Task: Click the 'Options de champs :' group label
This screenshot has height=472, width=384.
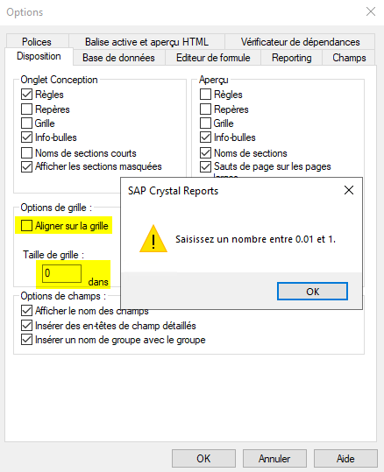Action: coord(63,296)
